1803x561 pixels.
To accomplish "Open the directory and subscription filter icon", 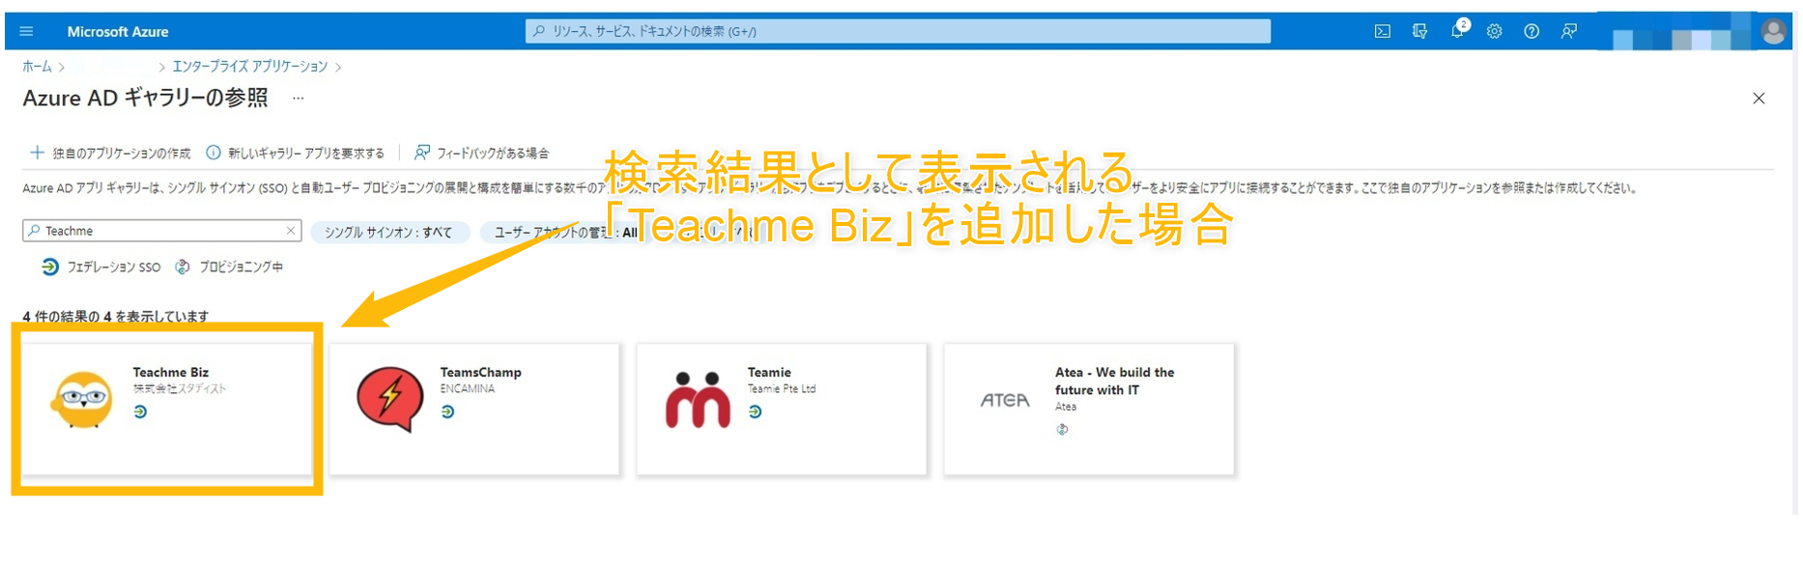I will coord(1419,31).
